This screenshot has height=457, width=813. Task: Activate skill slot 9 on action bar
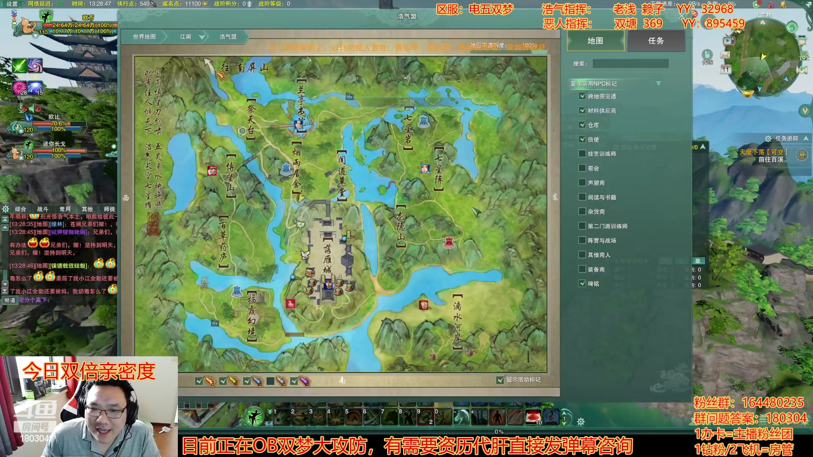[425, 417]
